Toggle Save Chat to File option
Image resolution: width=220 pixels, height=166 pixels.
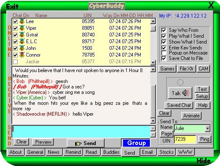coord(164,58)
